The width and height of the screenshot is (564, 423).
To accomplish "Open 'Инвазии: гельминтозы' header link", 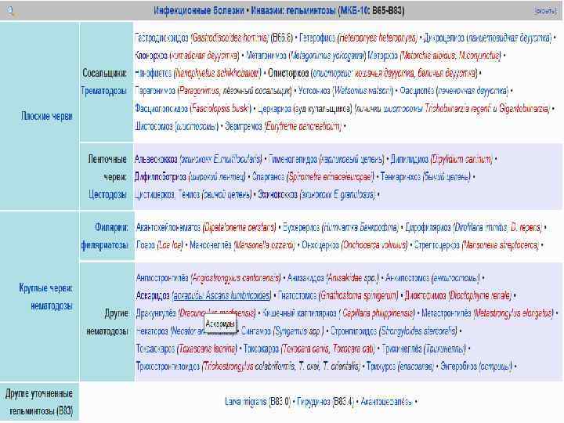I will click(x=293, y=10).
